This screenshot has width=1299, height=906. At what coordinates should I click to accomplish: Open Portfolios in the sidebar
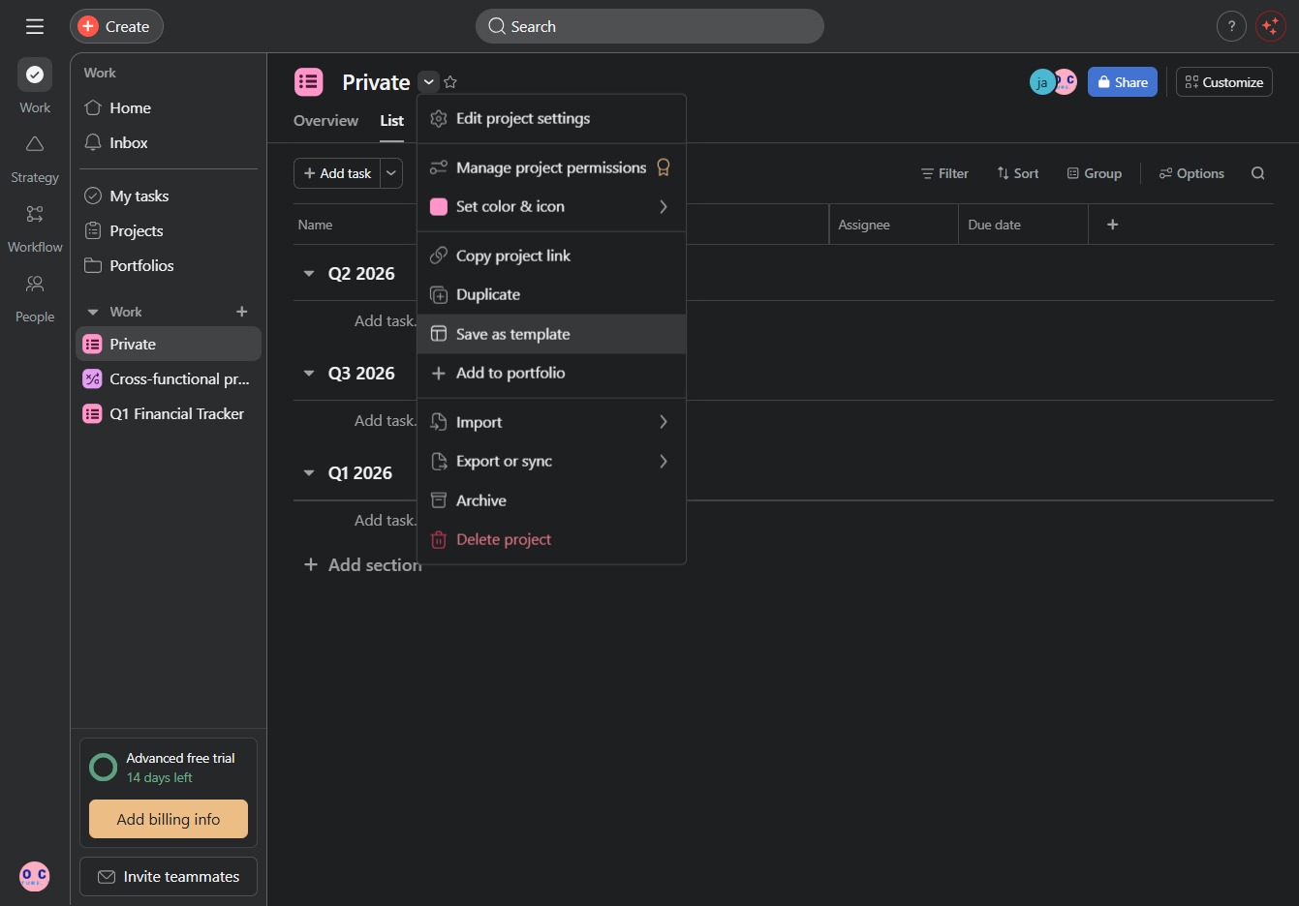[x=169, y=266]
